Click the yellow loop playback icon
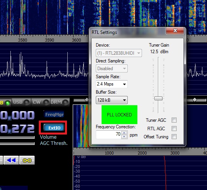Screen dimensions: 207x190 click(27, 160)
